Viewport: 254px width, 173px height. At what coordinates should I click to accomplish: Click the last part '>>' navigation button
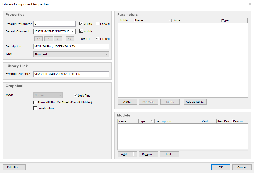click(x=70, y=39)
